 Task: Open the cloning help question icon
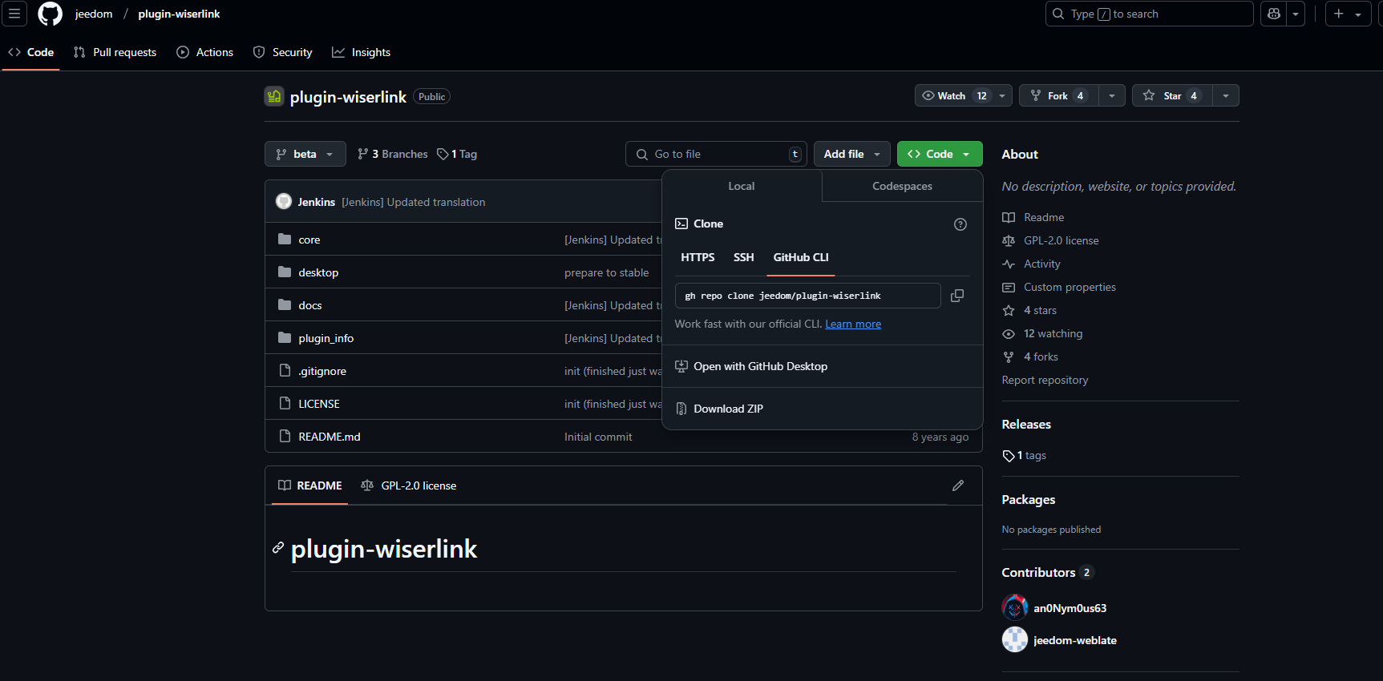point(960,224)
